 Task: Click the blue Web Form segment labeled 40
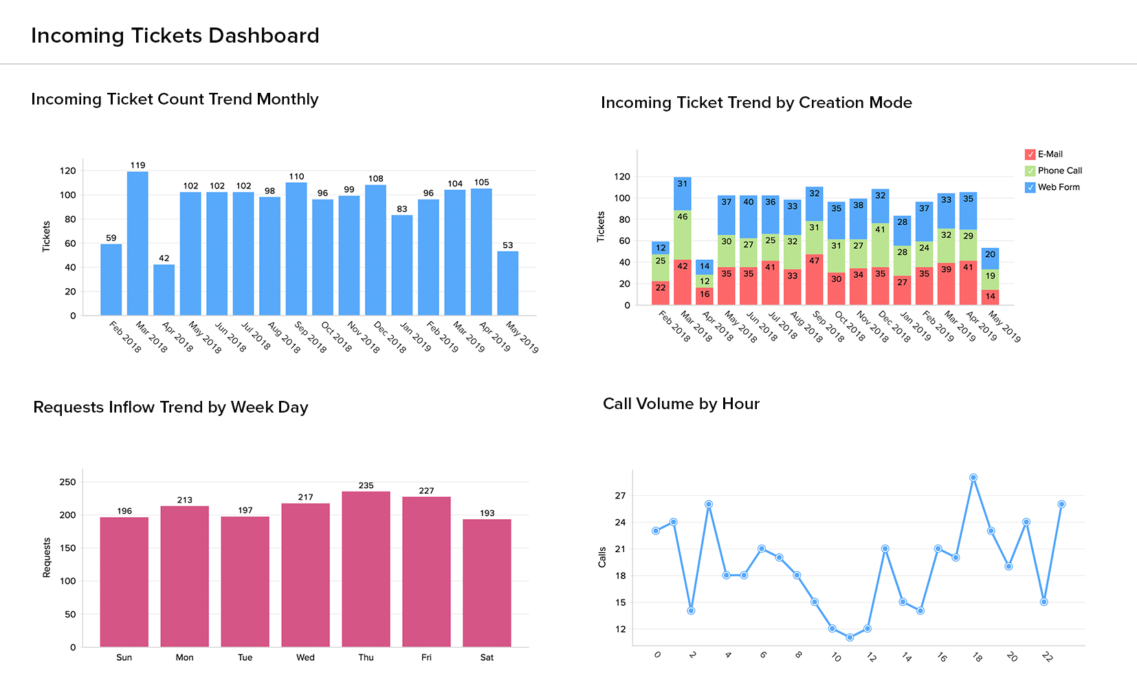pos(749,217)
